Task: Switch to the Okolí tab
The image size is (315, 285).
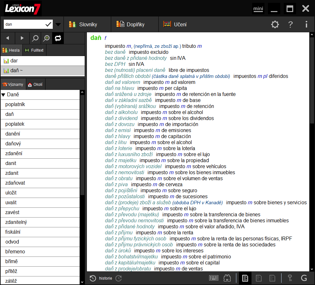Action: pyautogui.click(x=35, y=85)
